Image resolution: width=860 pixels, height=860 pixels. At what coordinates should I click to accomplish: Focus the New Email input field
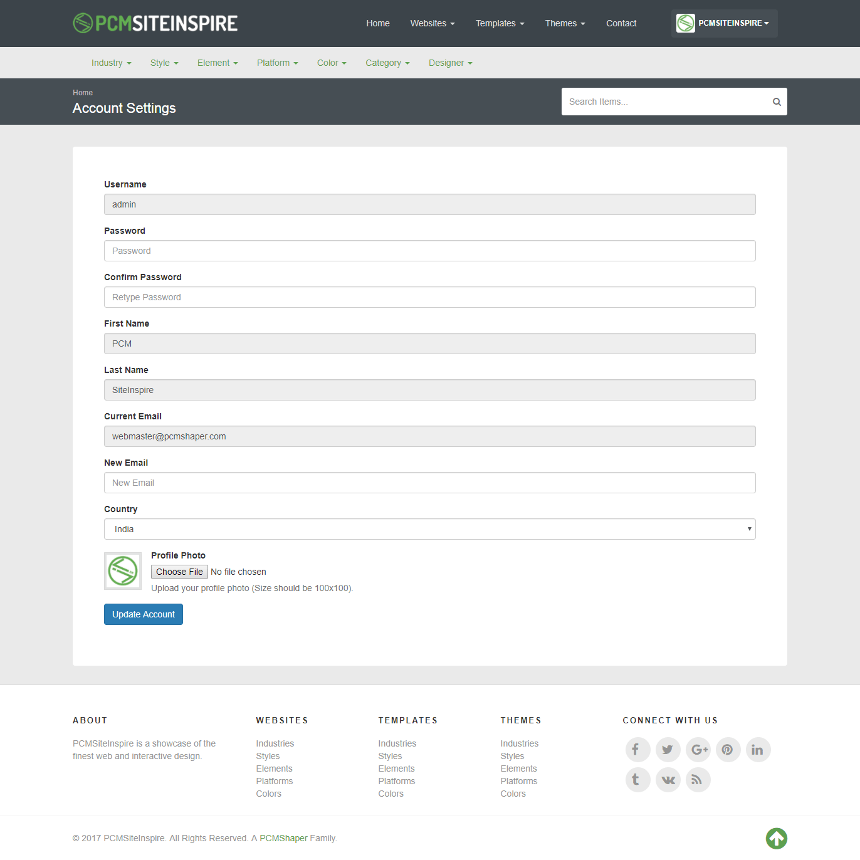click(x=430, y=483)
